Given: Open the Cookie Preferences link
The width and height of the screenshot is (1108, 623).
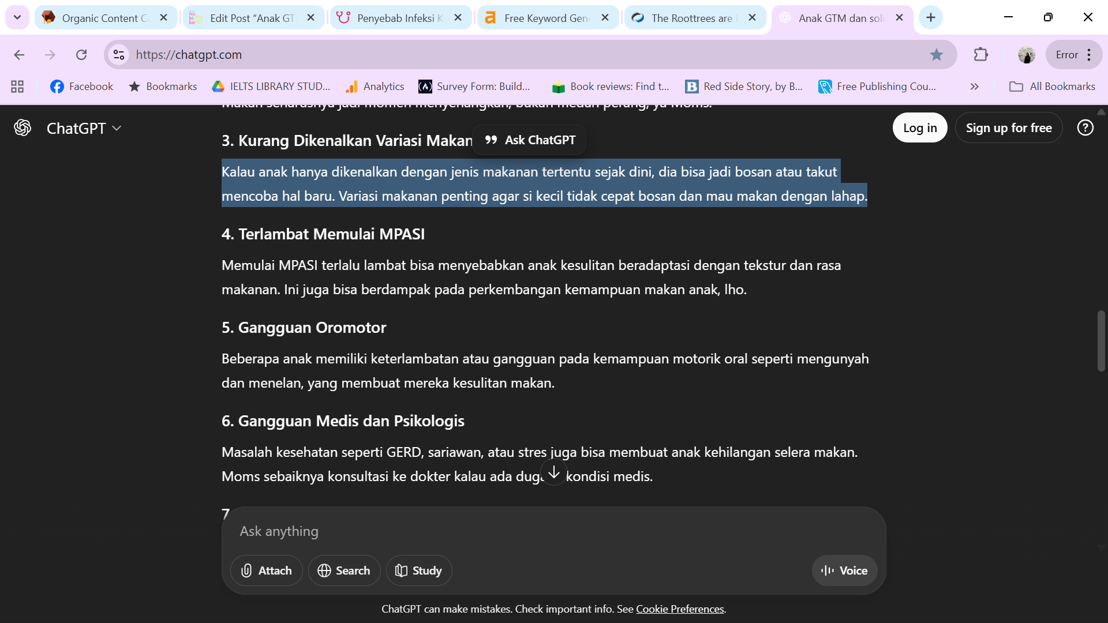Looking at the screenshot, I should (x=680, y=609).
